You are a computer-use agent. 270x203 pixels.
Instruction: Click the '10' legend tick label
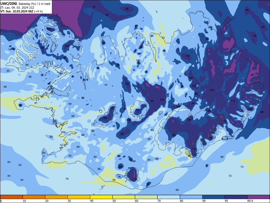pyautogui.click(x=24, y=201)
